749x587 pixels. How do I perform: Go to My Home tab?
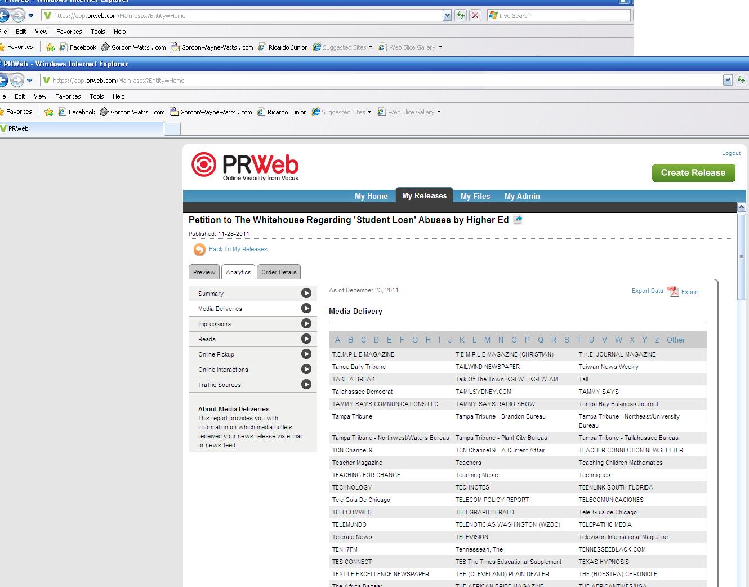[371, 196]
